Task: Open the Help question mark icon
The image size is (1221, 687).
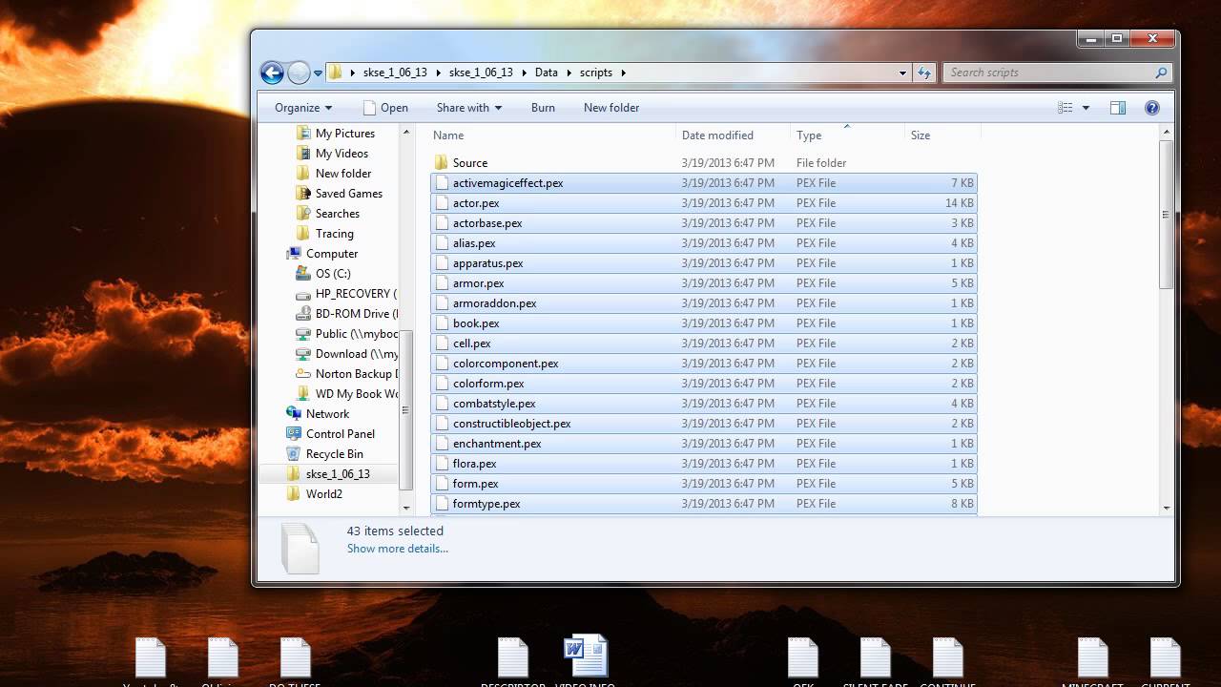Action: [1151, 108]
